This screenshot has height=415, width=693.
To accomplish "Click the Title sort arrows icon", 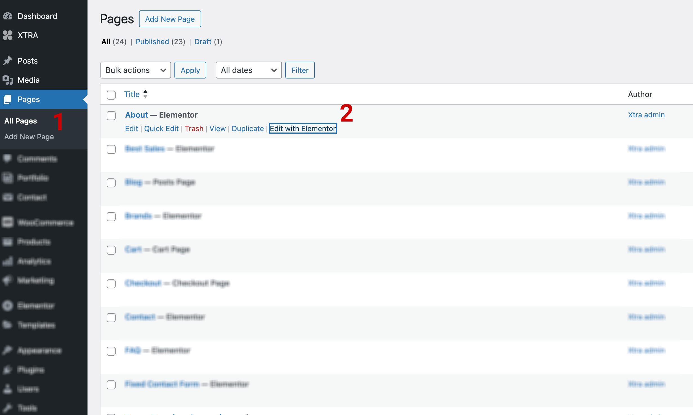I will coord(145,94).
